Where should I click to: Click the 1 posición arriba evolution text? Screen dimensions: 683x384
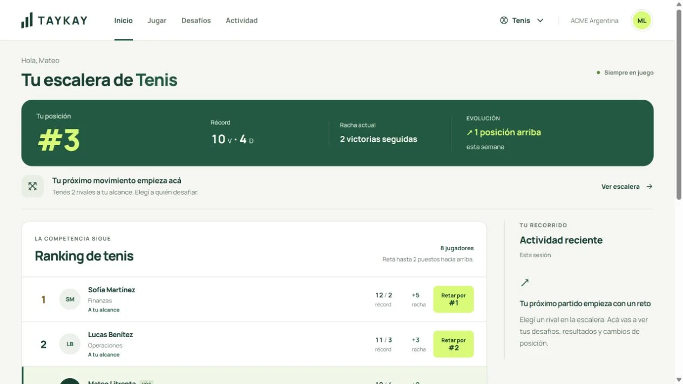click(504, 132)
